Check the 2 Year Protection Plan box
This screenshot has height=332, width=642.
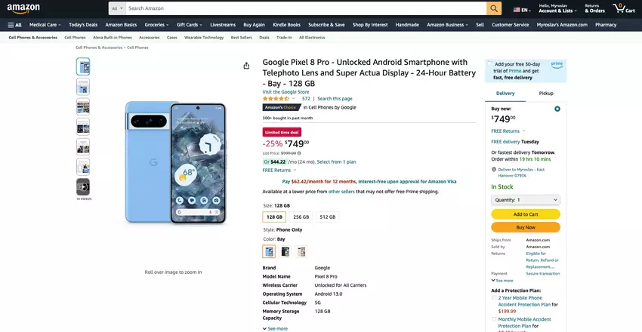coord(495,298)
